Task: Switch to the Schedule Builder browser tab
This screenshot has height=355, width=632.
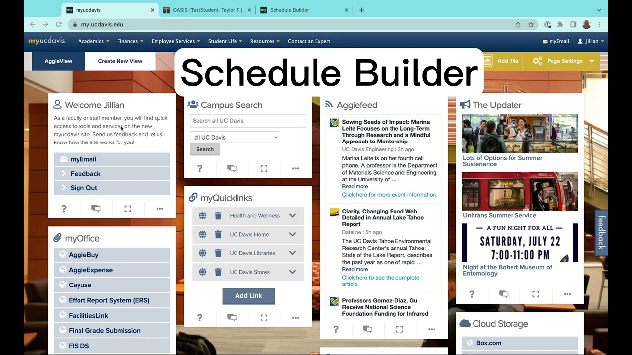Action: point(289,10)
